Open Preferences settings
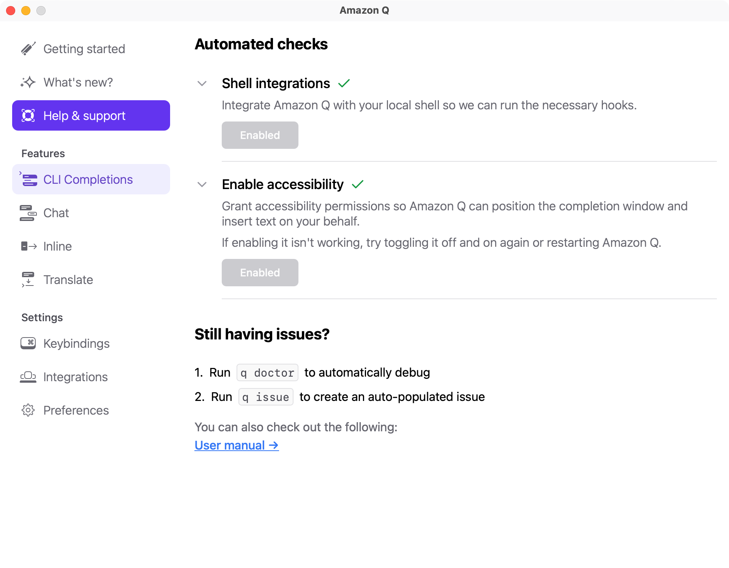729x568 pixels. point(91,410)
